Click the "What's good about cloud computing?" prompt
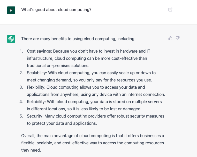 56,10
